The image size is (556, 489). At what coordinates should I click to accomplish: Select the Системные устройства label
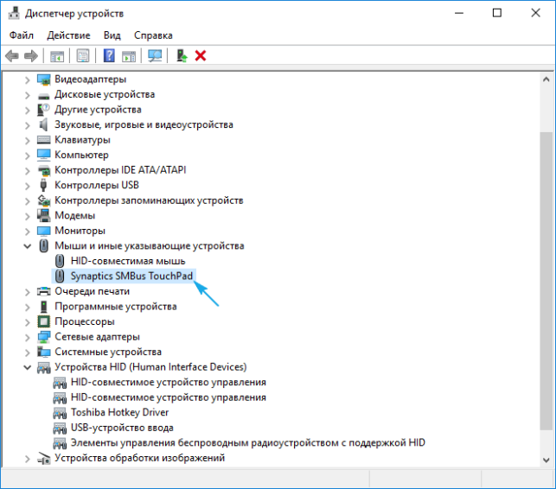click(108, 352)
